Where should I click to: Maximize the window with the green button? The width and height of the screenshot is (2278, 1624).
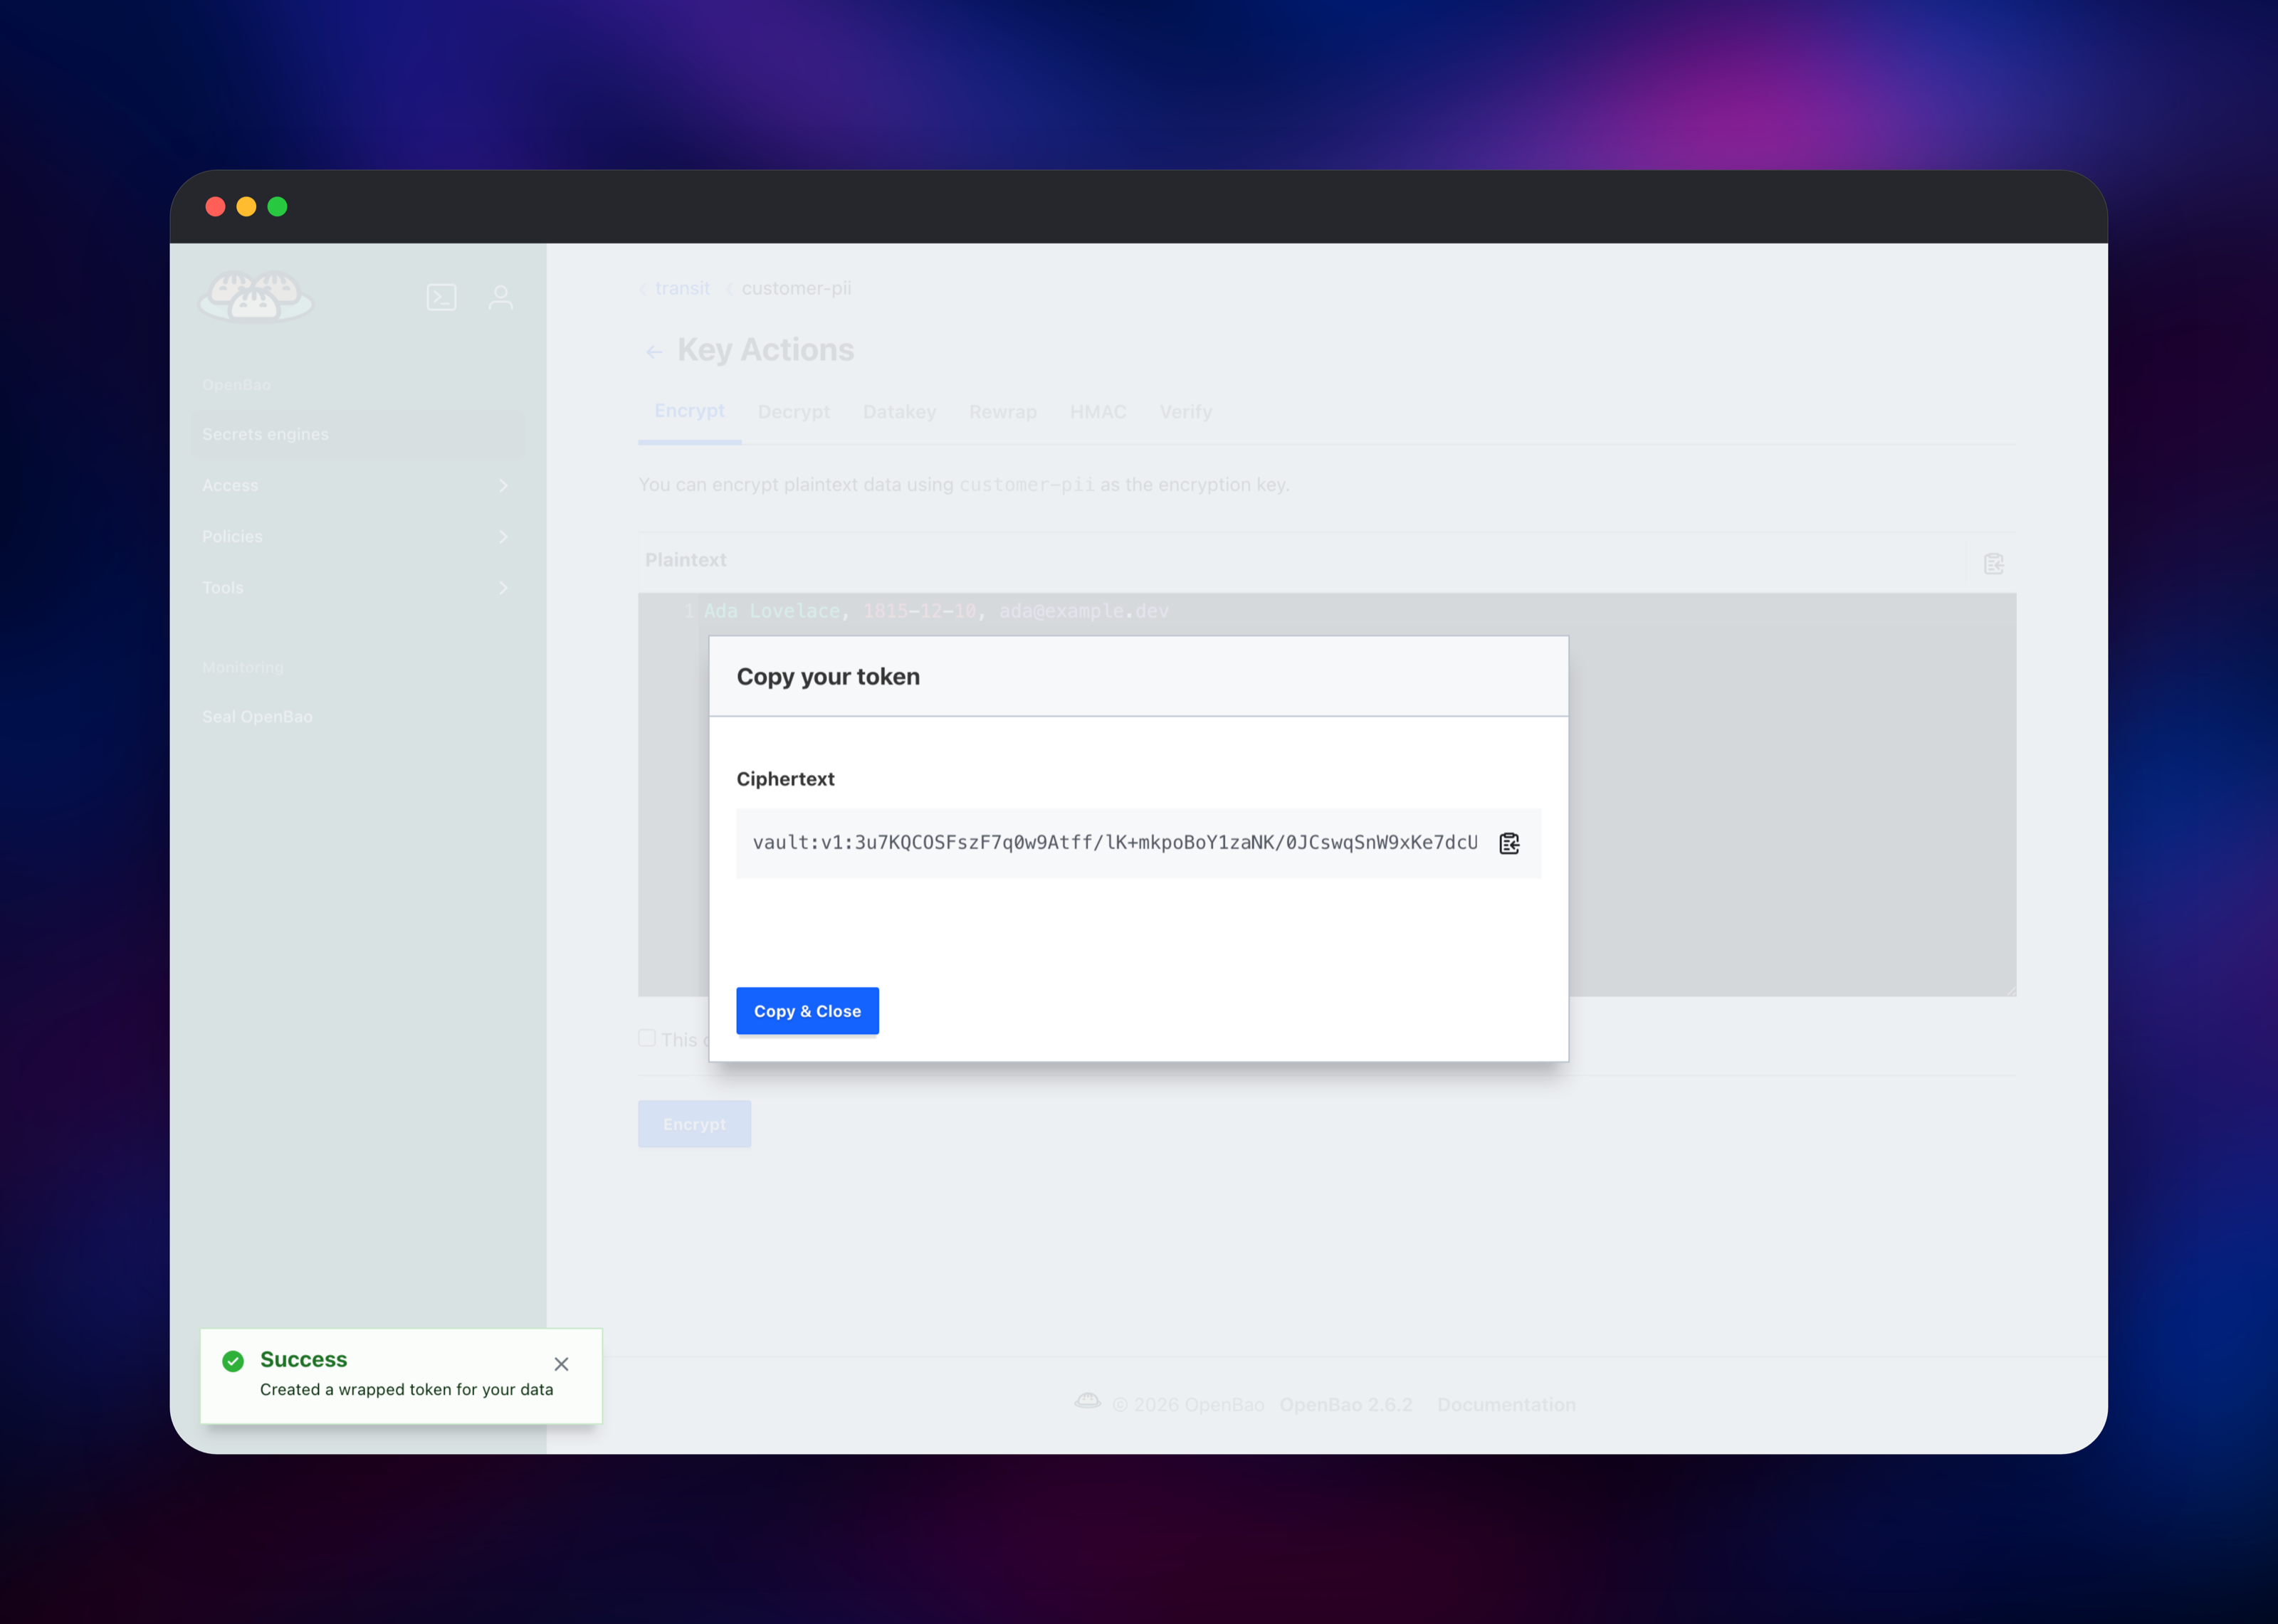point(277,207)
